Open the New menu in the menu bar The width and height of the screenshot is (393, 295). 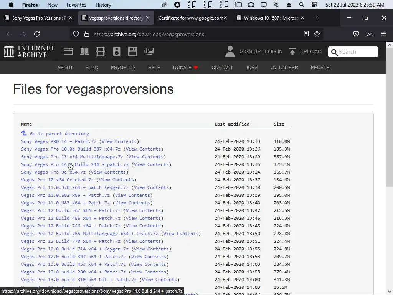tap(52, 5)
